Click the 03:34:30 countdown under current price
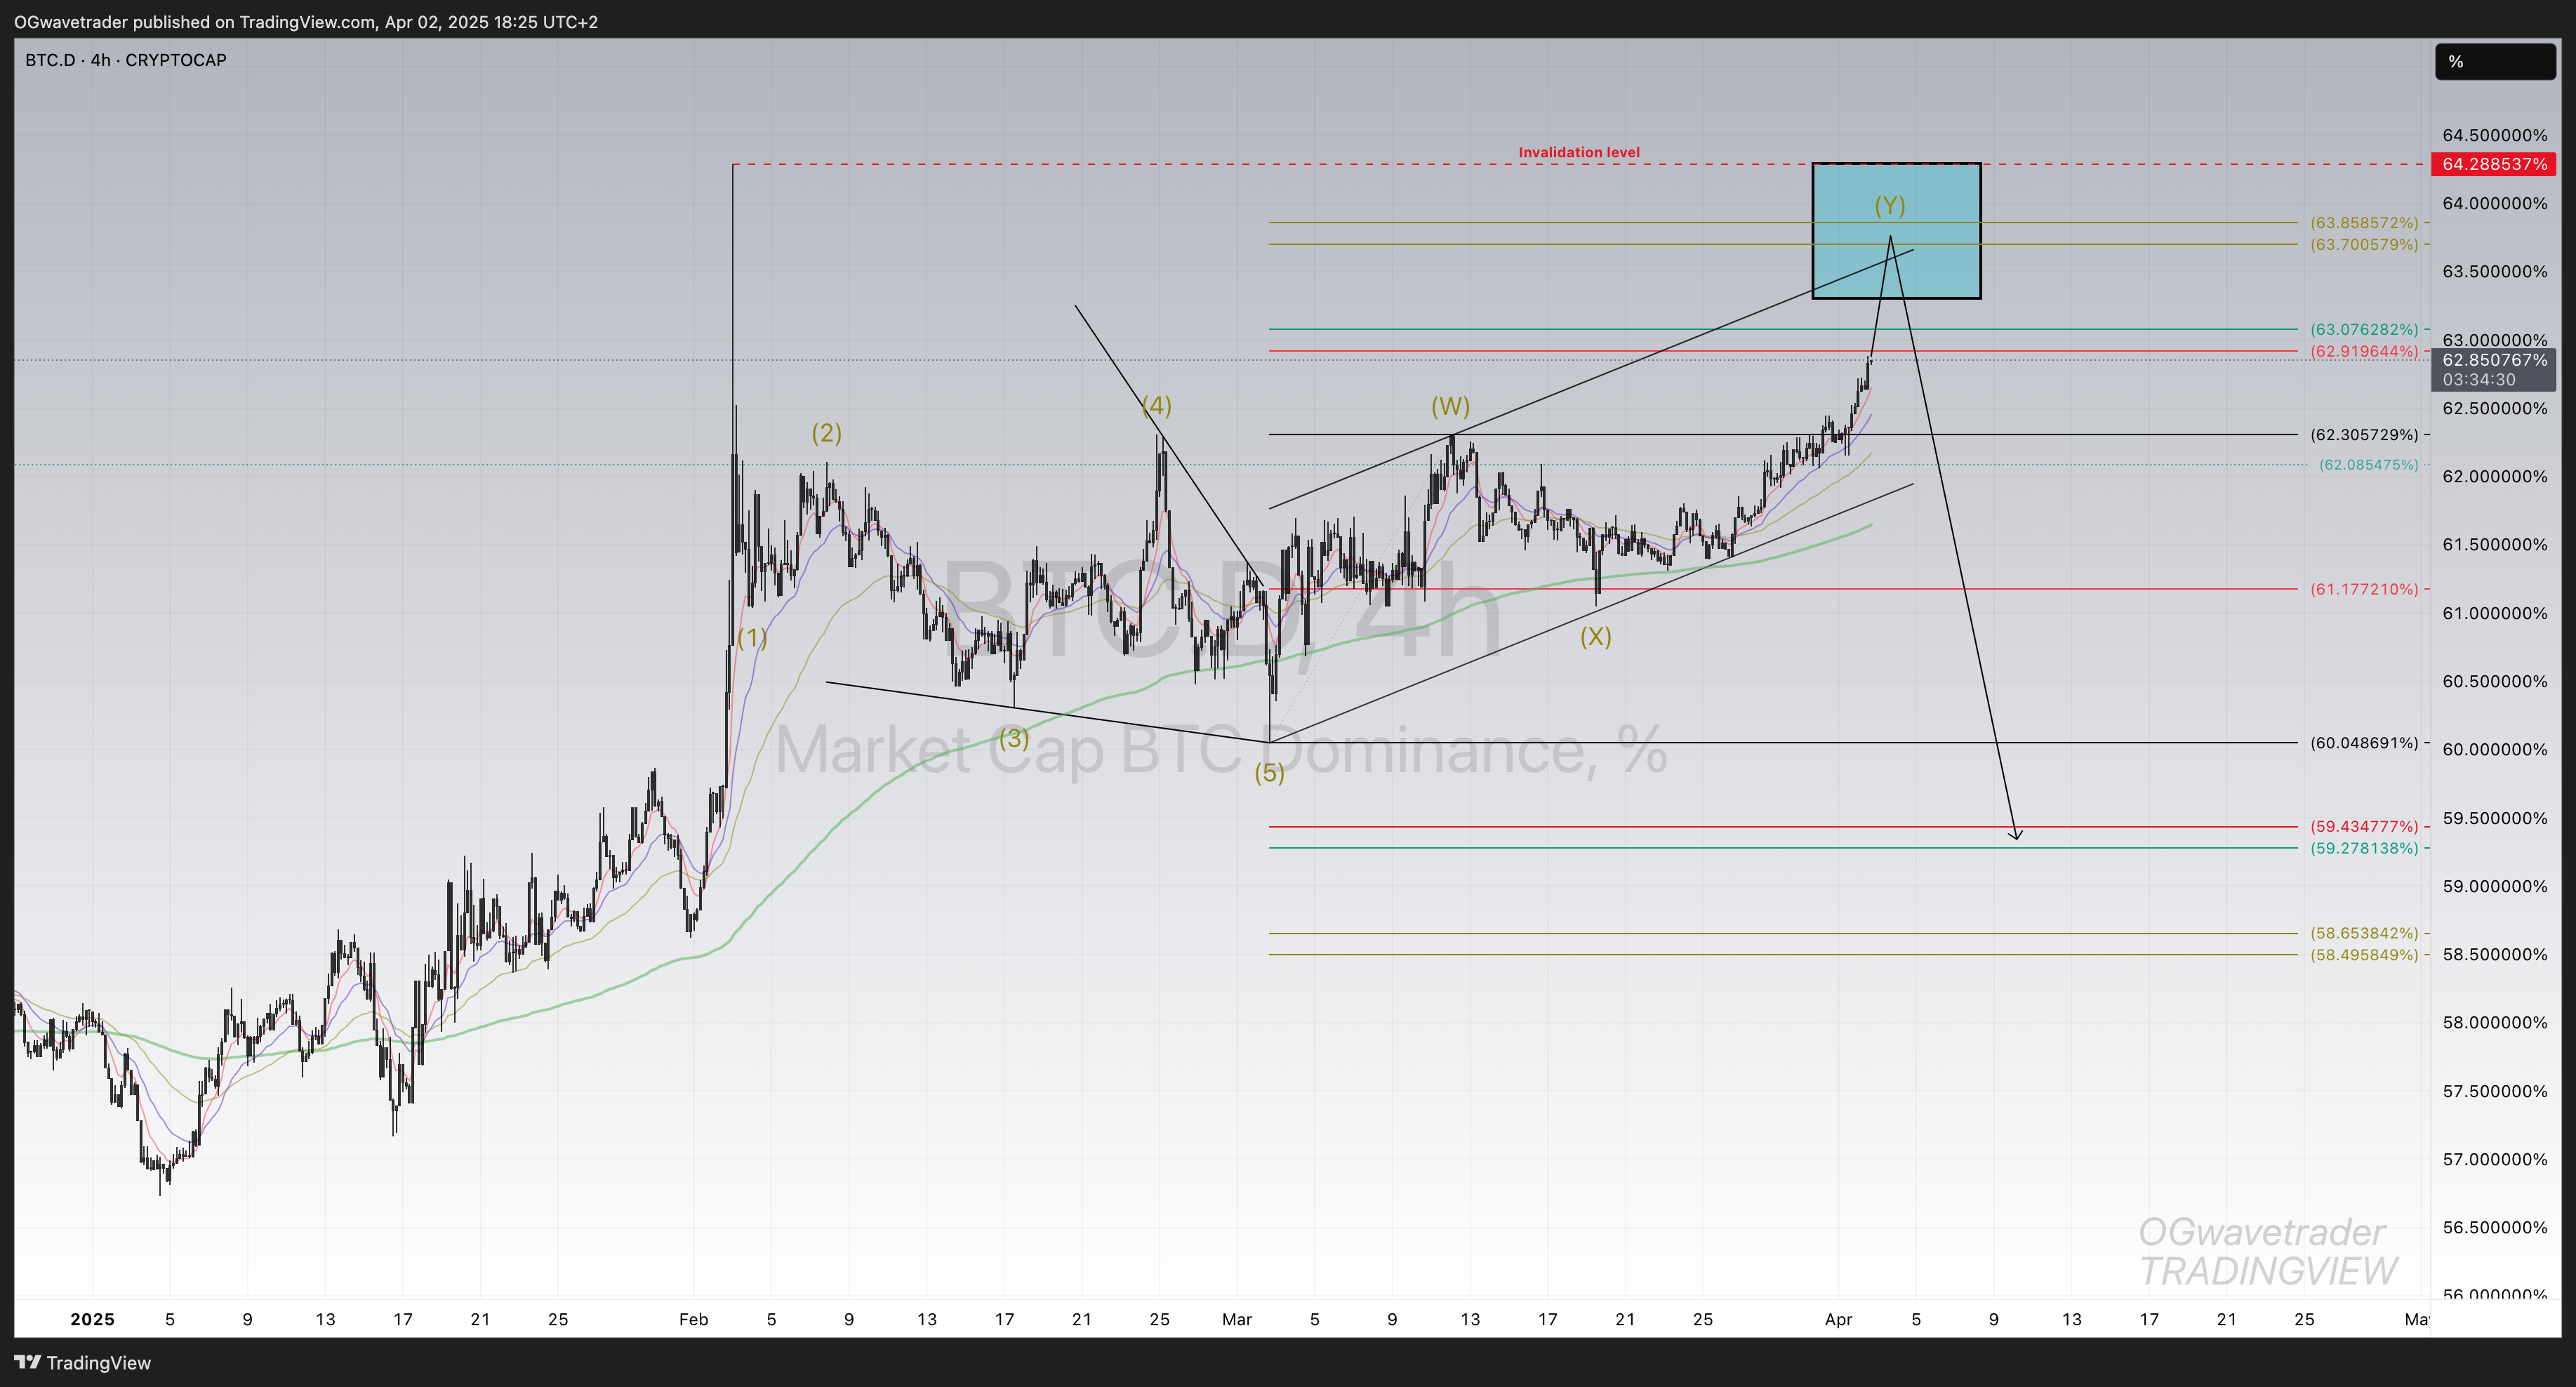2576x1387 pixels. click(2478, 380)
